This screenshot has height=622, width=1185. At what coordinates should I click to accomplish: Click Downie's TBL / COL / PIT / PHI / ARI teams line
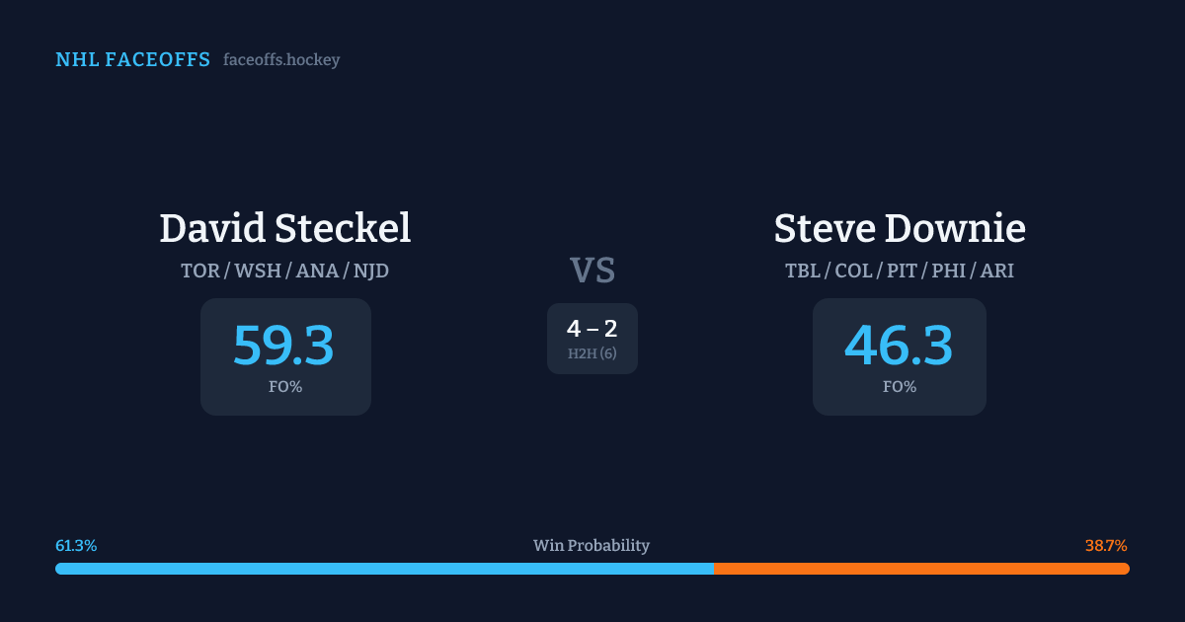click(x=900, y=271)
